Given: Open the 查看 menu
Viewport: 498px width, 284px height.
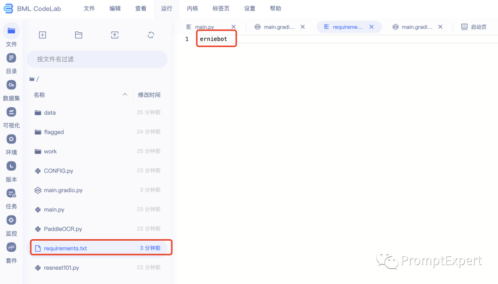Looking at the screenshot, I should pyautogui.click(x=141, y=9).
